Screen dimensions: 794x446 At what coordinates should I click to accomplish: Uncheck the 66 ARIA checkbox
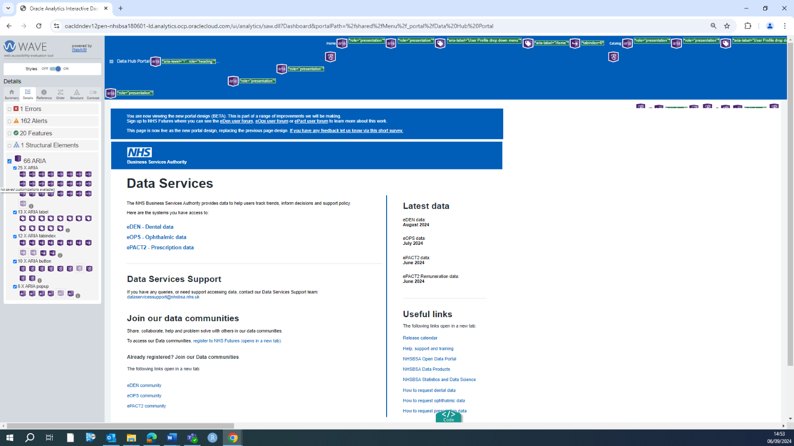[x=9, y=161]
